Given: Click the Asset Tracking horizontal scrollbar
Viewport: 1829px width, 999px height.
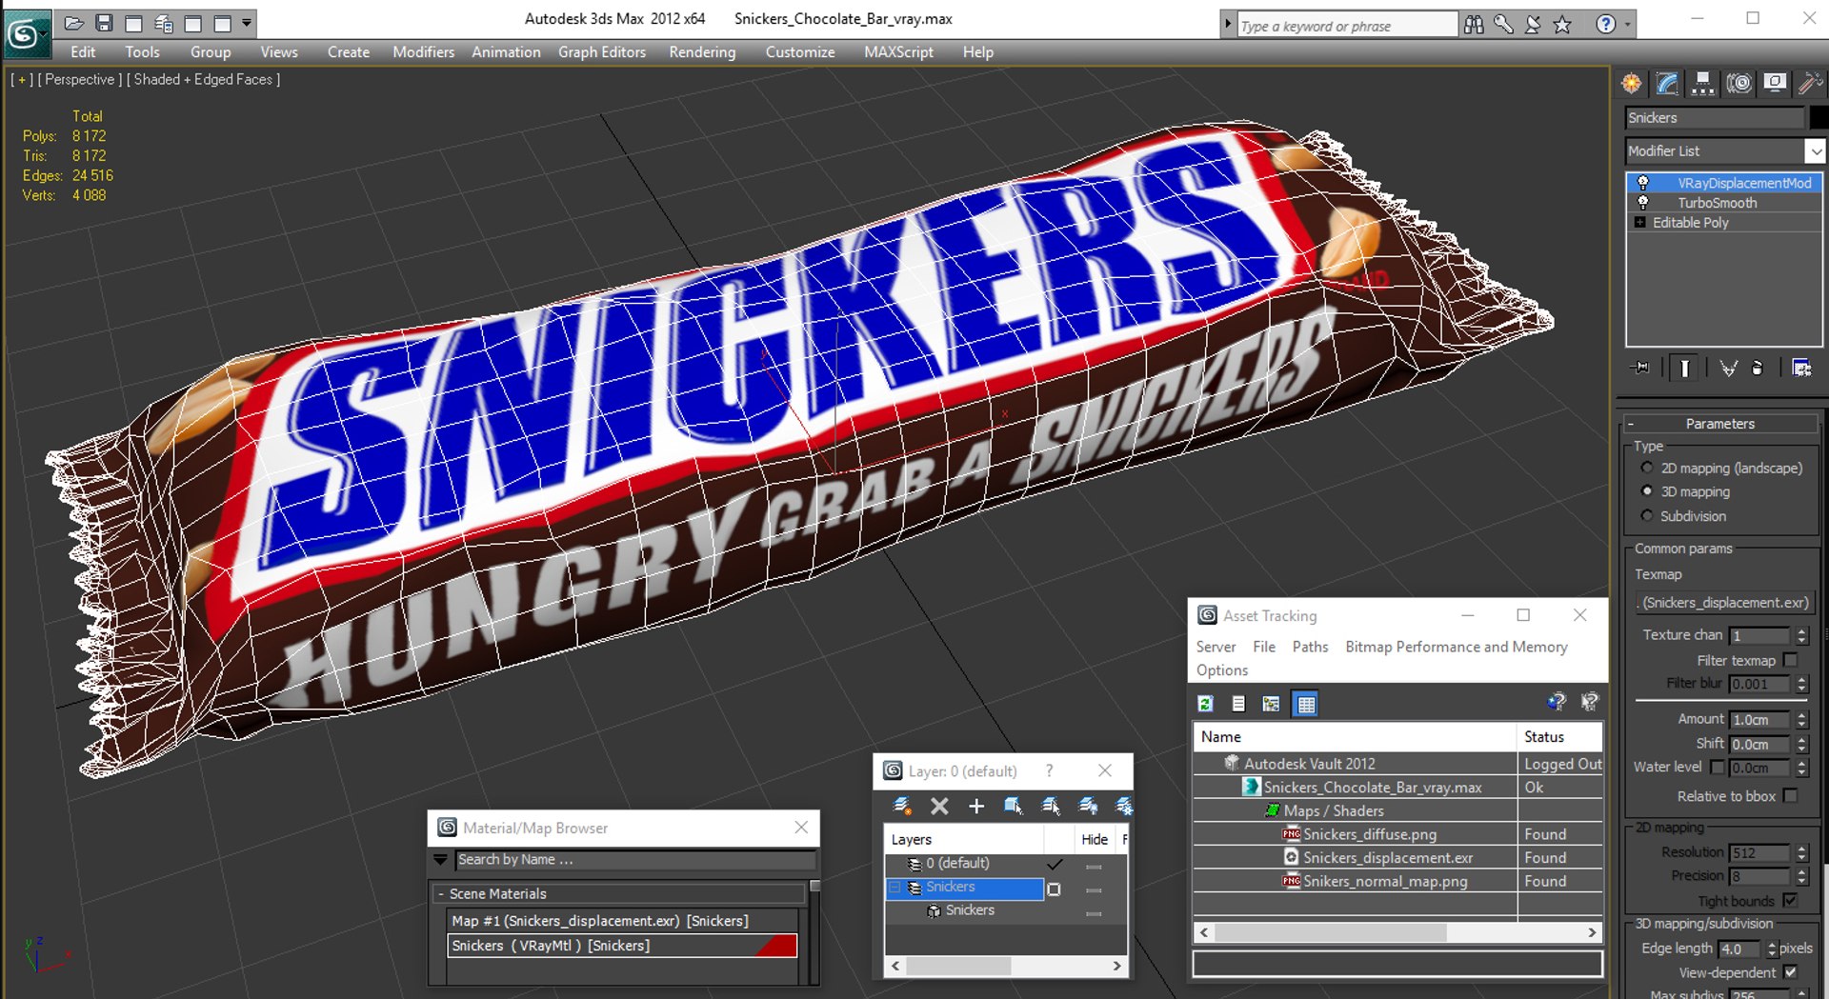Looking at the screenshot, I should coord(1397,932).
